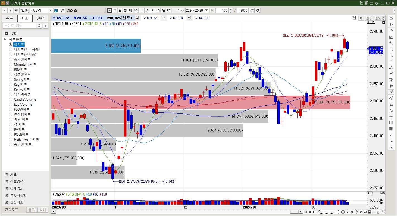This screenshot has width=397, height=216.
Task: Select the CandleVolume radio option
Action: 11,99
